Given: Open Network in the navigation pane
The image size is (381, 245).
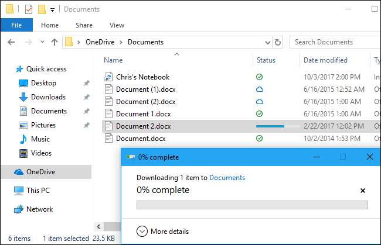Looking at the screenshot, I should [x=39, y=209].
